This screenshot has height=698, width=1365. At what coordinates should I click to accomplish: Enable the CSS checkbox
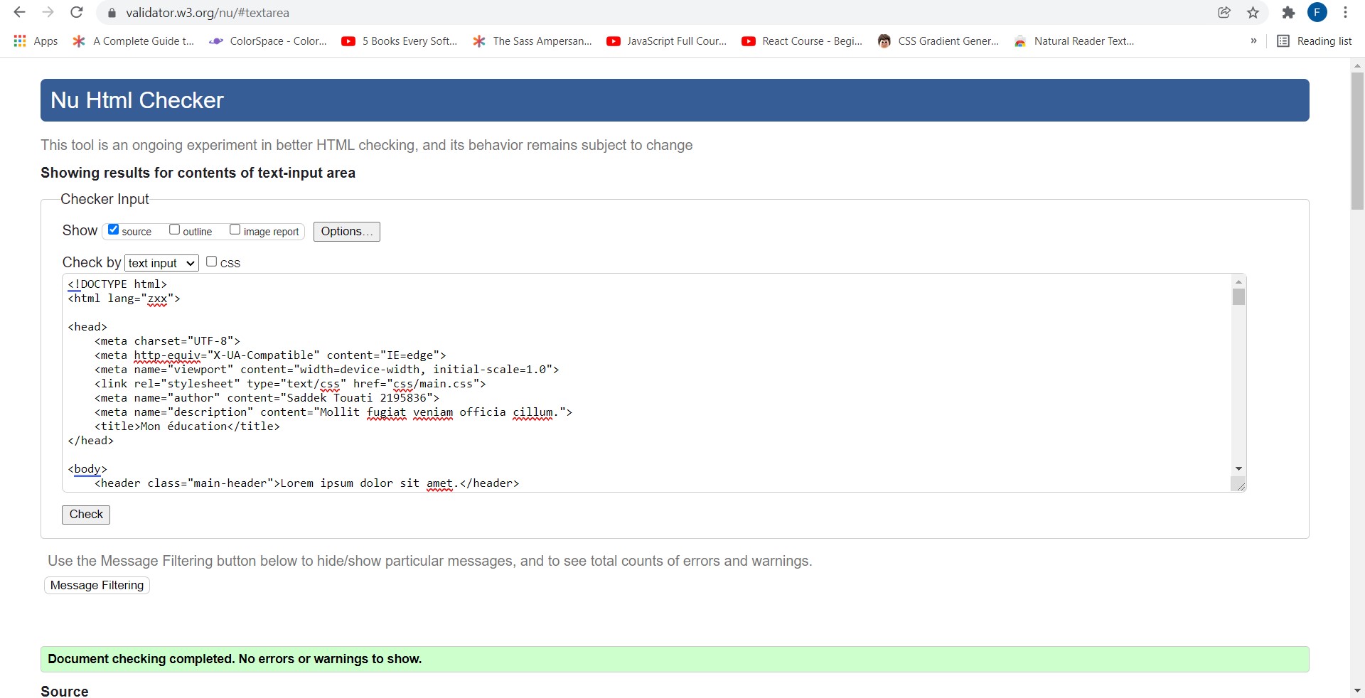[x=211, y=262]
